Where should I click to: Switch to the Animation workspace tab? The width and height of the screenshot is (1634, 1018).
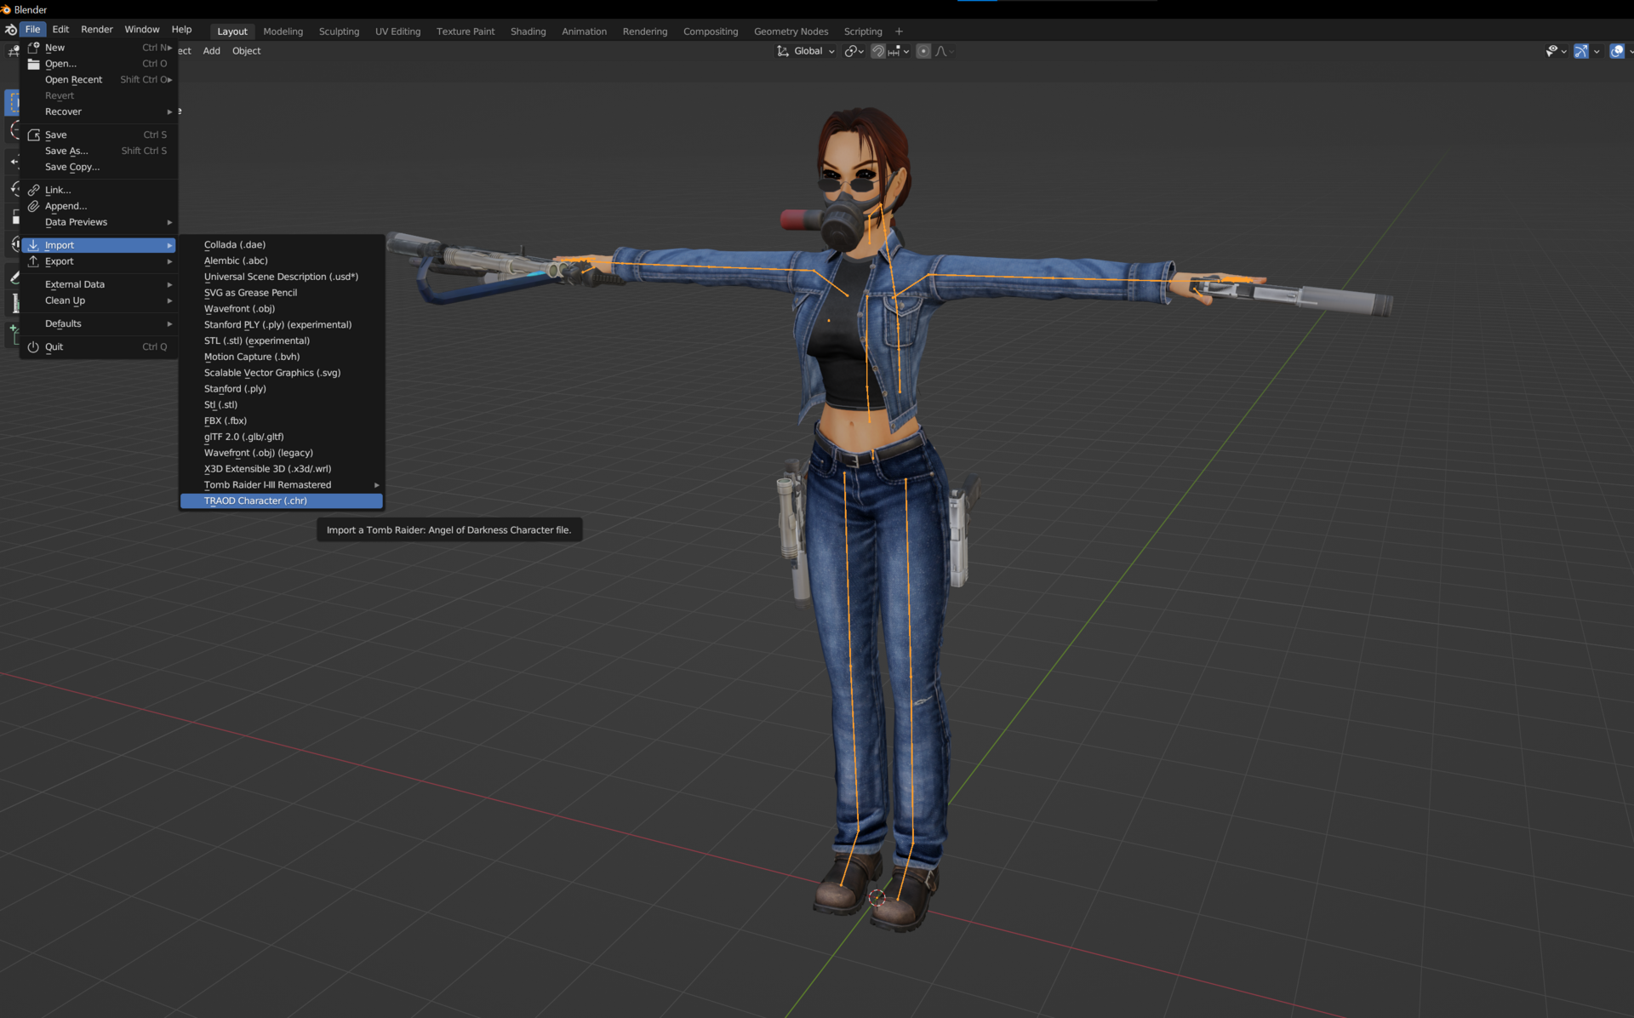click(584, 31)
